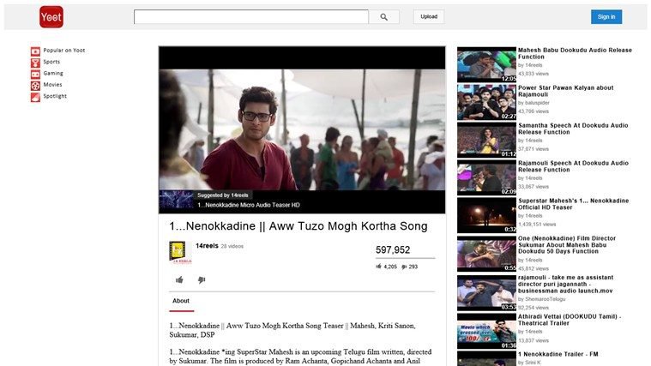Click the Popular on Yeet icon

point(35,51)
